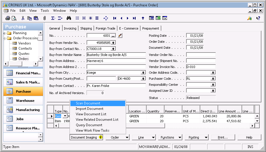Screen dimensions: 266x152
Task: Open the Financial Management module
Action: pos(23,73)
